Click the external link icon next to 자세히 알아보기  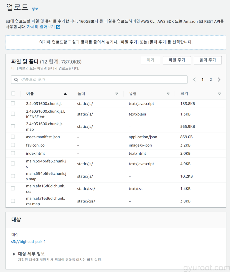pos(58,27)
